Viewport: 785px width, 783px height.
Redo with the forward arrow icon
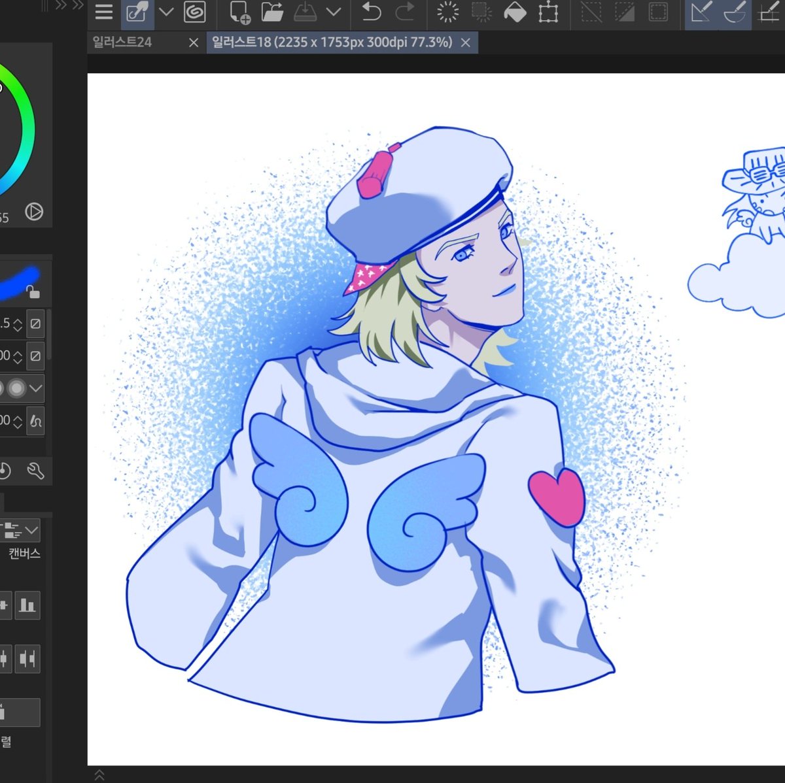(x=406, y=12)
